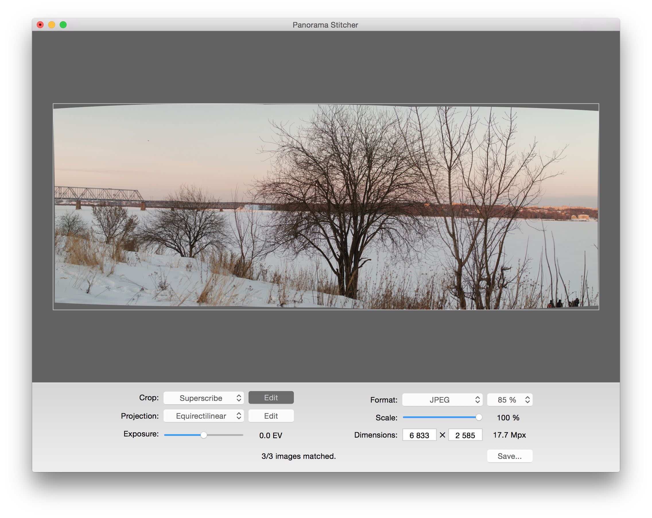This screenshot has height=518, width=652.
Task: Click the width field showing 6 833
Action: click(x=419, y=435)
